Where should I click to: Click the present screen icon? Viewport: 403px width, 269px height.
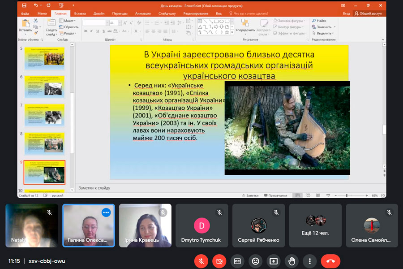click(x=273, y=261)
